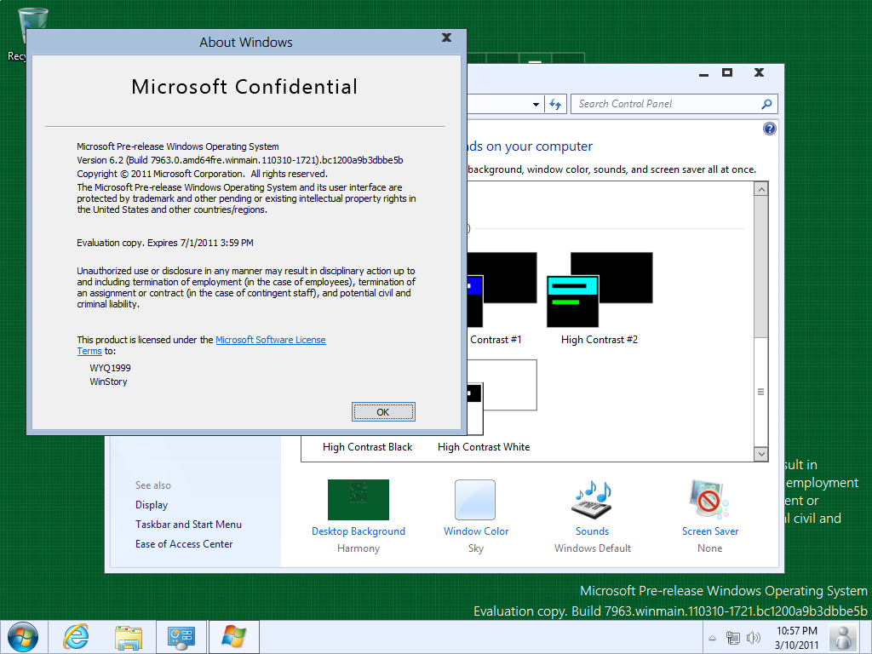Screen dimensions: 872x654
Task: Open Ease of Access Center link
Action: [184, 544]
